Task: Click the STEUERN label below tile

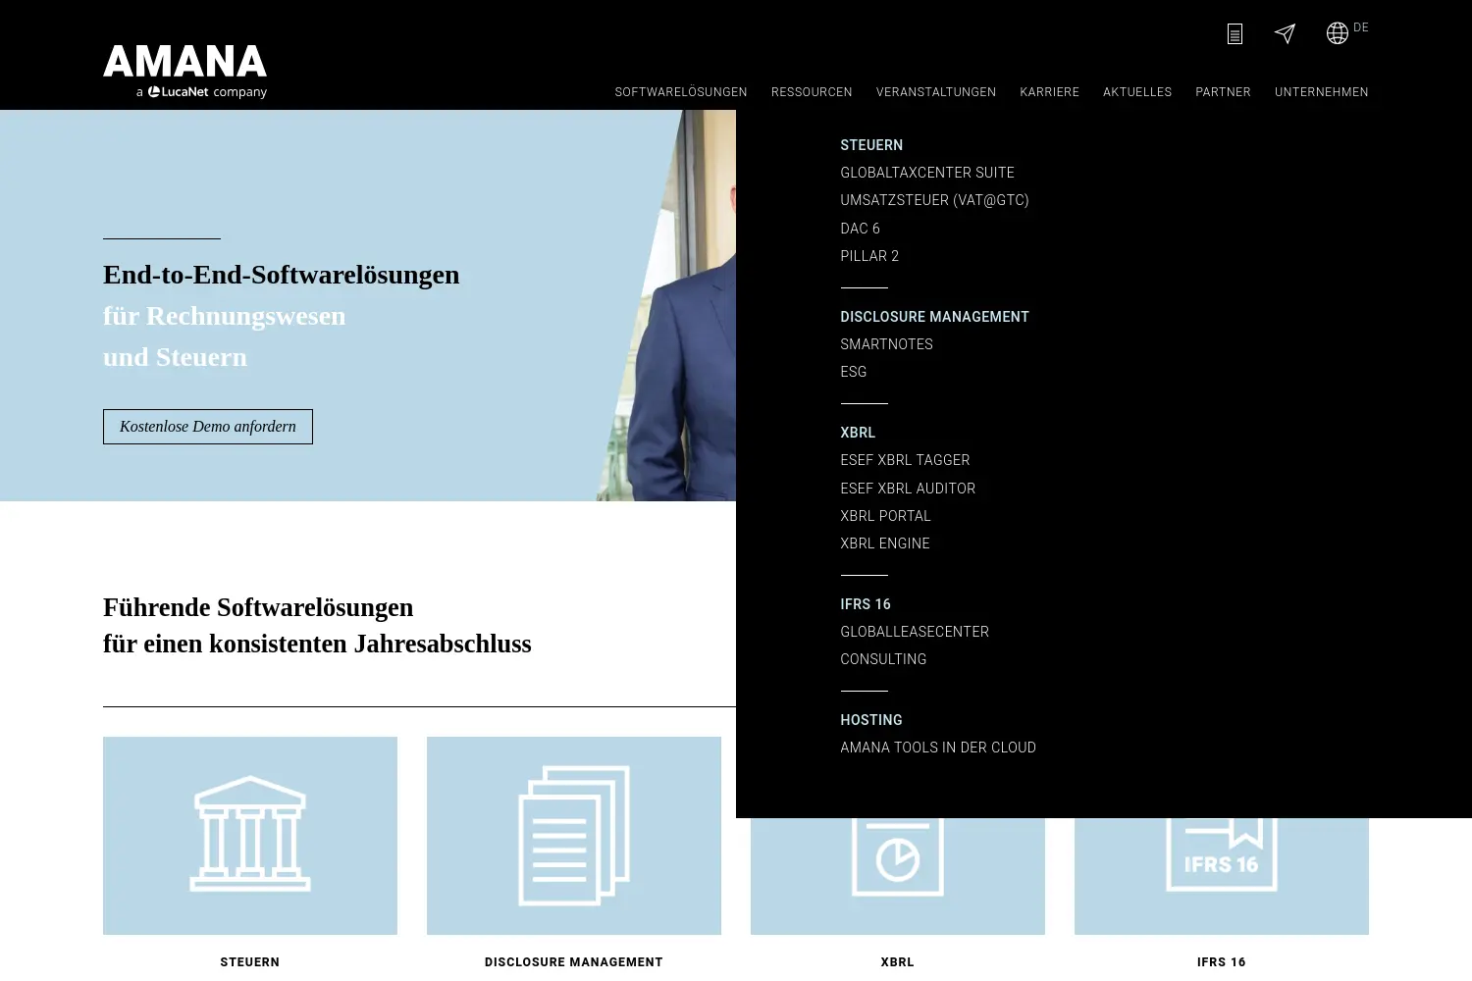Action: (250, 962)
